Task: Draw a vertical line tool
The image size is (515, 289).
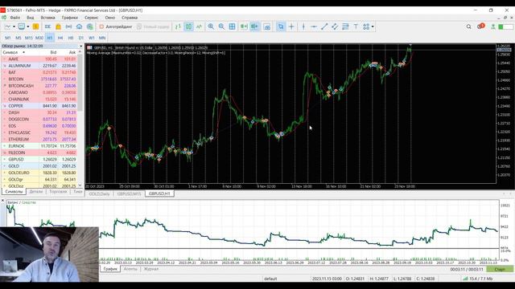Action: pos(303,26)
